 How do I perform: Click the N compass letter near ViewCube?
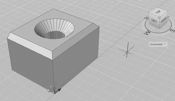coord(147,18)
